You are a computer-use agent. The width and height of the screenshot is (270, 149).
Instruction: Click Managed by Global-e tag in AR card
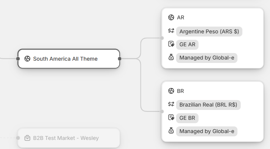[x=207, y=58]
